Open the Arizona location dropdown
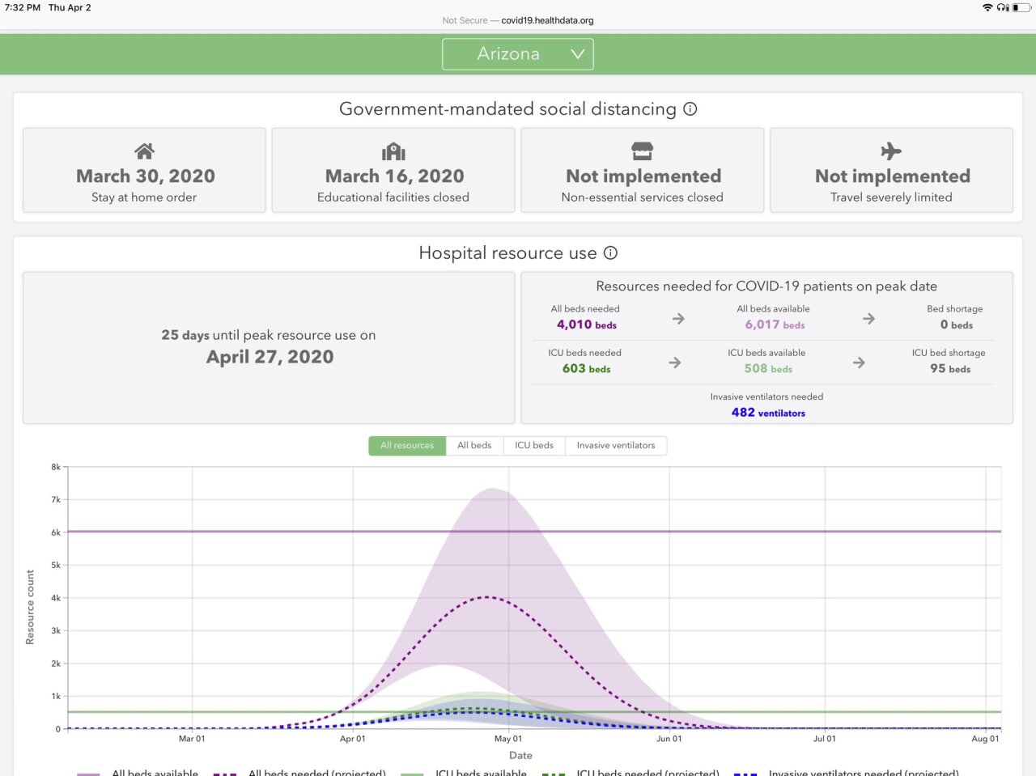Viewport: 1036px width, 776px height. 518,54
